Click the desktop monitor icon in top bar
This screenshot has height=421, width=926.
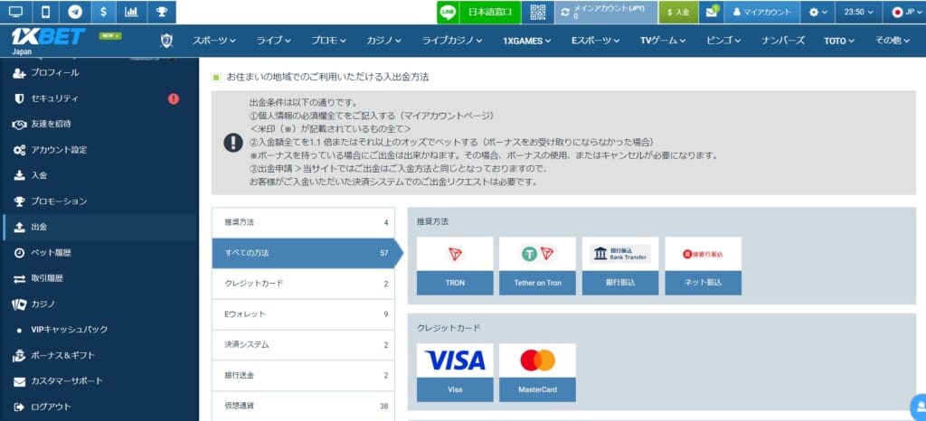click(15, 12)
